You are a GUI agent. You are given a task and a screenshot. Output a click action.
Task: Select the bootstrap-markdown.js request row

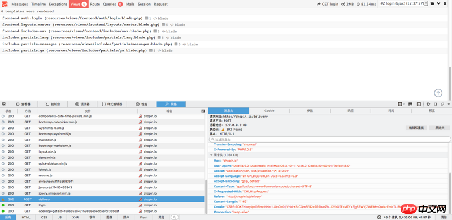102,146
